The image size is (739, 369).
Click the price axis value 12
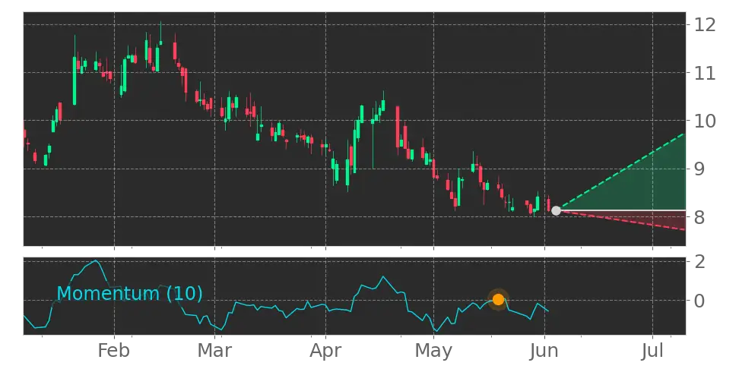tap(705, 24)
